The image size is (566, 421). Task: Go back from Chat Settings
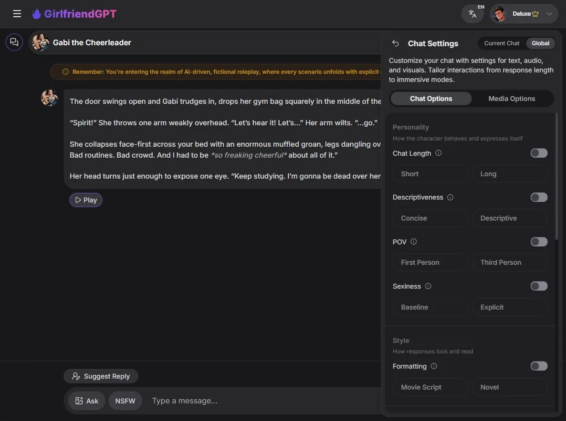click(396, 43)
